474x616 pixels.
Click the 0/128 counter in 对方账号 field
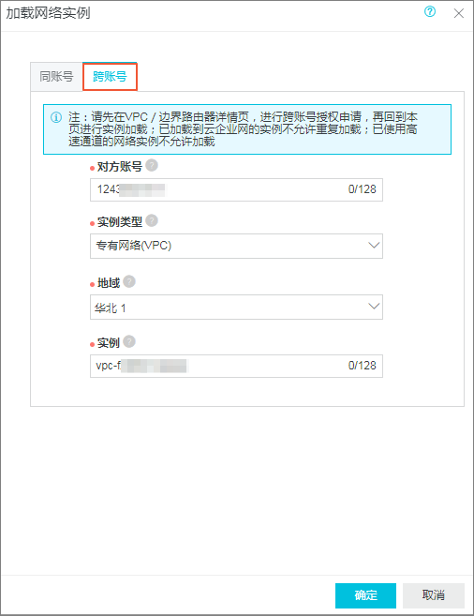click(363, 189)
